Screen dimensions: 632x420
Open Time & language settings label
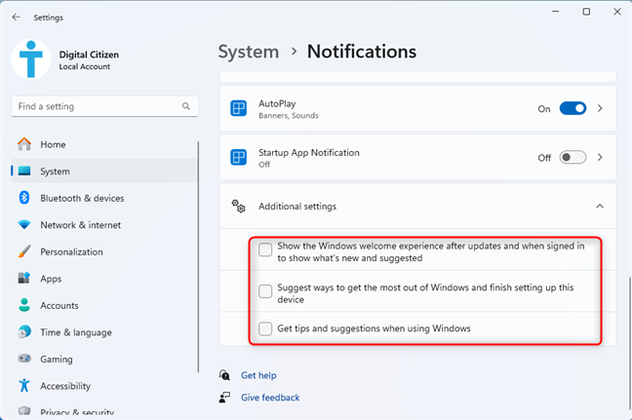pyautogui.click(x=76, y=332)
